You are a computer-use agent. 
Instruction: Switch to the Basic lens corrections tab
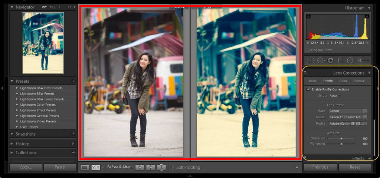pyautogui.click(x=312, y=81)
